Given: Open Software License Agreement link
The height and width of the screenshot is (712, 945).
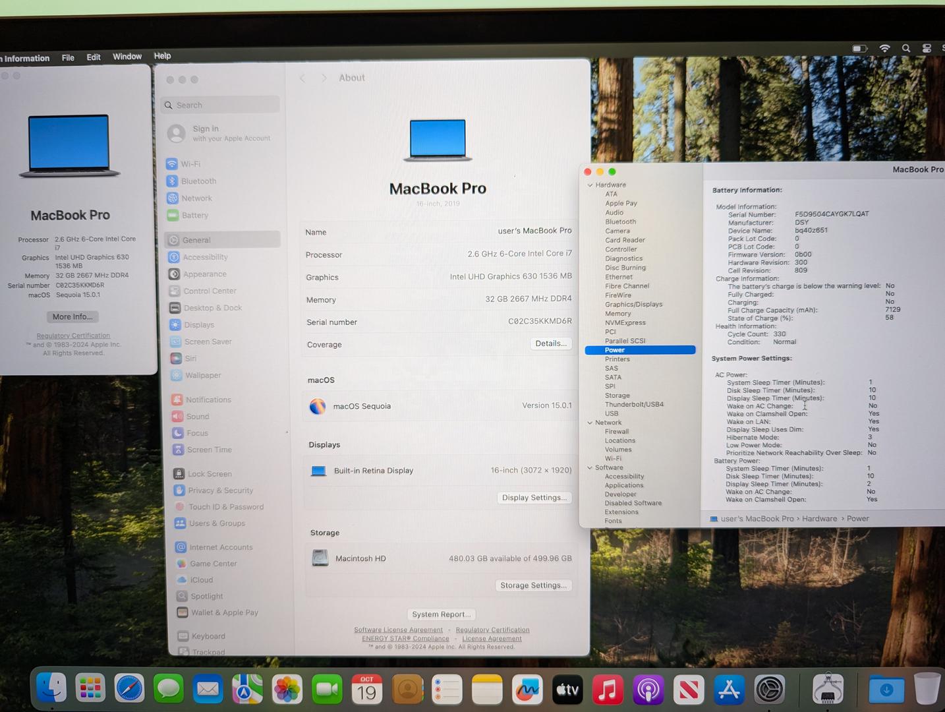Looking at the screenshot, I should (398, 630).
